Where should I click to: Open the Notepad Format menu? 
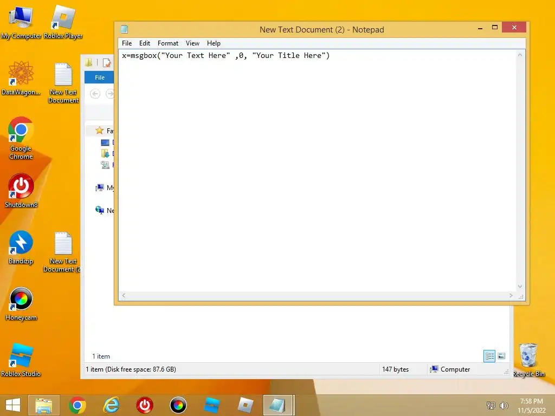point(168,43)
